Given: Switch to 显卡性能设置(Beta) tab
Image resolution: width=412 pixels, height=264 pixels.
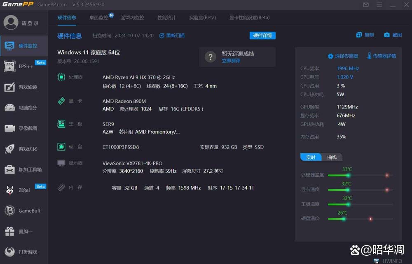Looking at the screenshot, I should (249, 18).
